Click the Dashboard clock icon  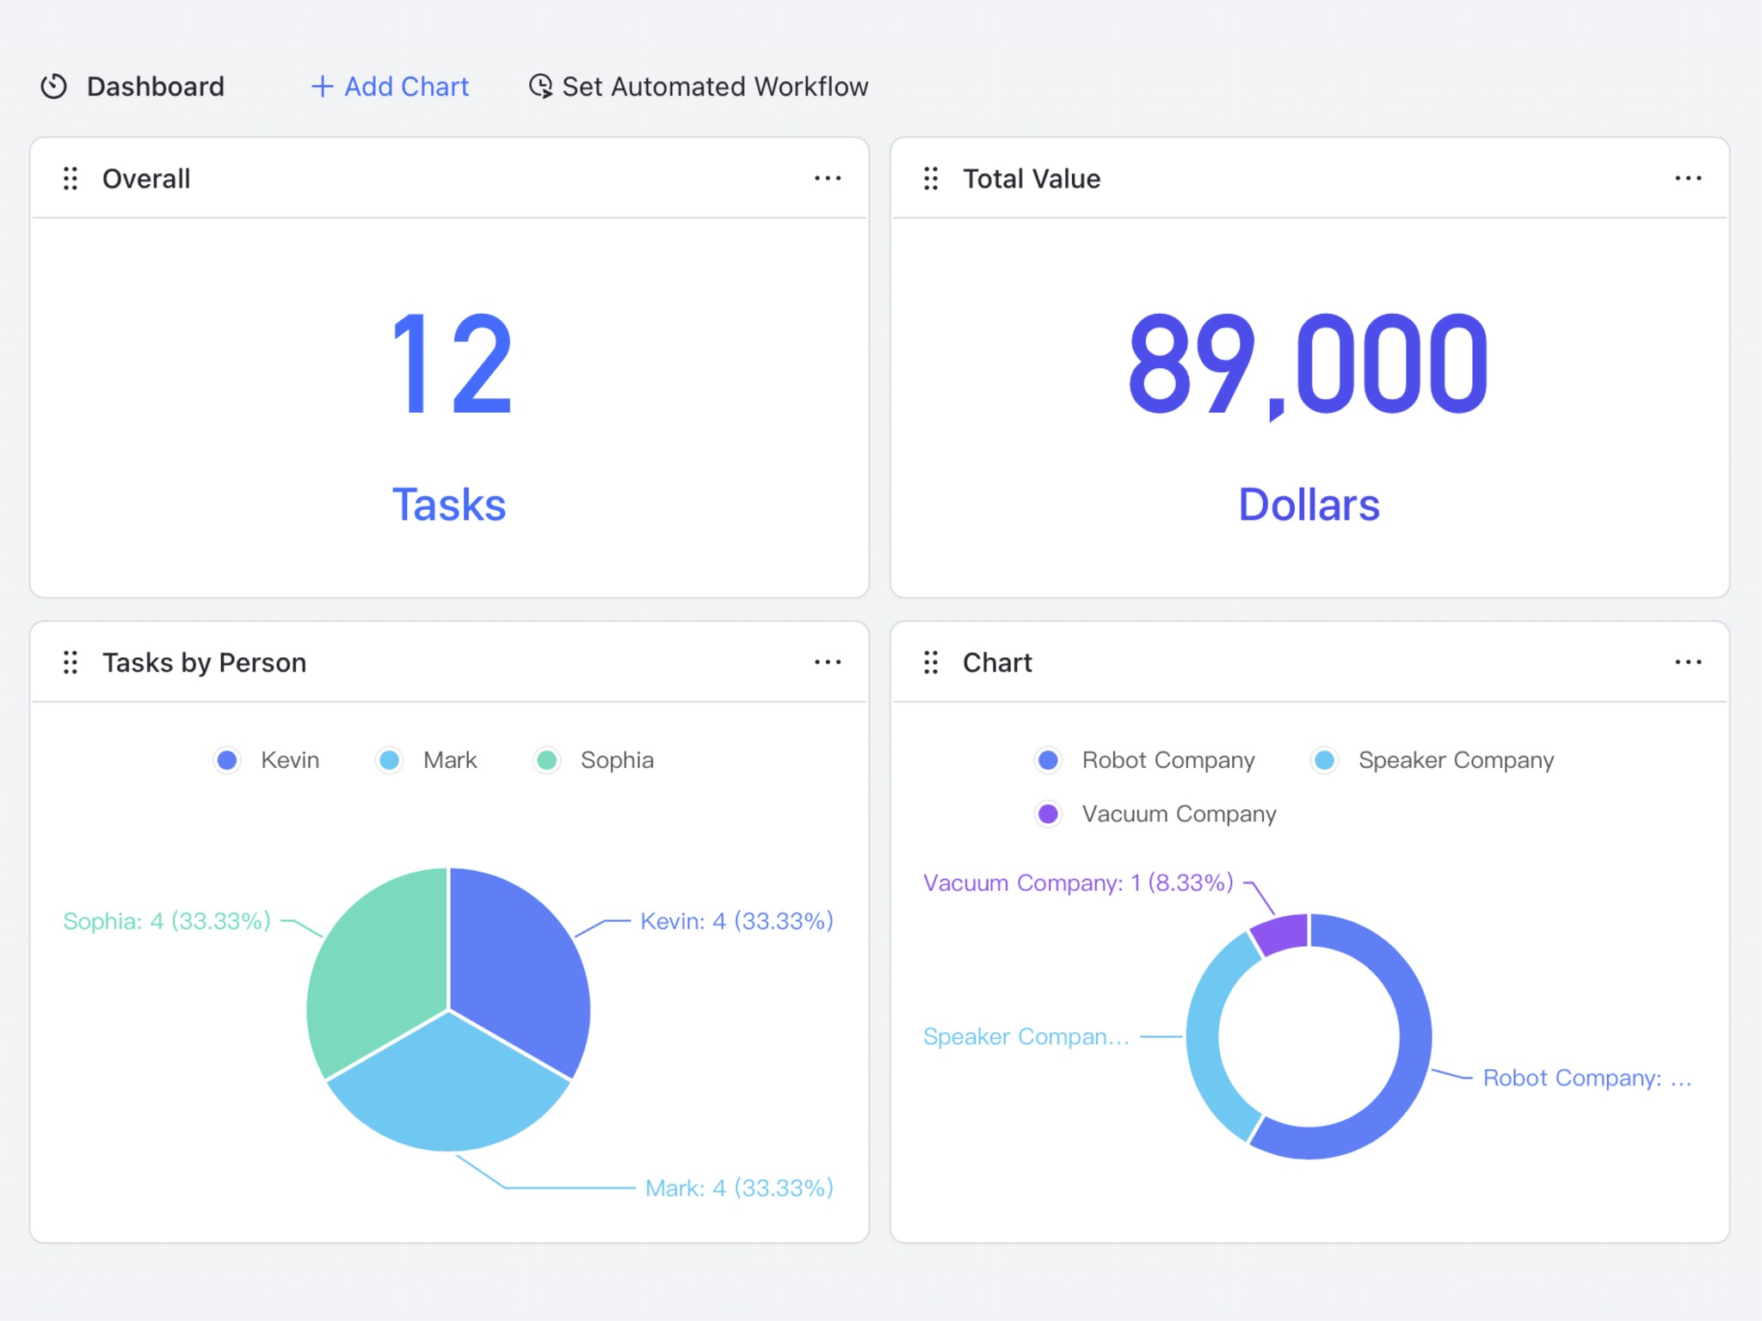pyautogui.click(x=53, y=86)
